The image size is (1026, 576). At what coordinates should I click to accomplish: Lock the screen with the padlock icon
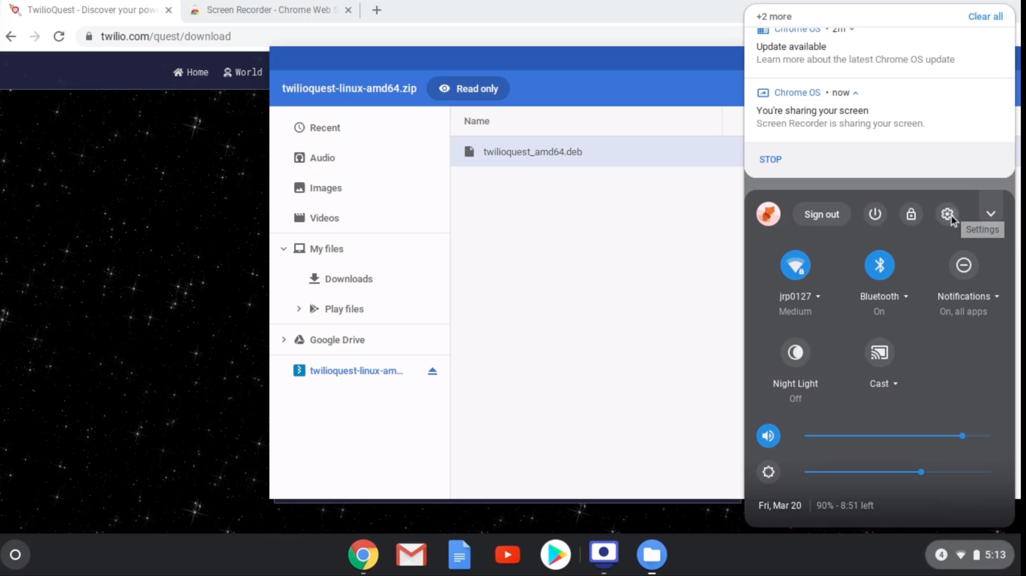click(911, 214)
